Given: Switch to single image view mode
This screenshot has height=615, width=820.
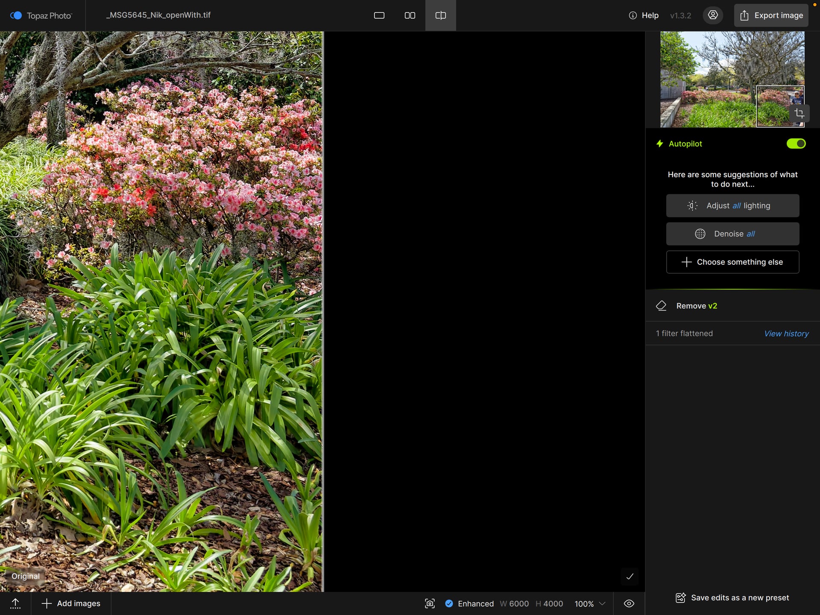Looking at the screenshot, I should tap(379, 15).
